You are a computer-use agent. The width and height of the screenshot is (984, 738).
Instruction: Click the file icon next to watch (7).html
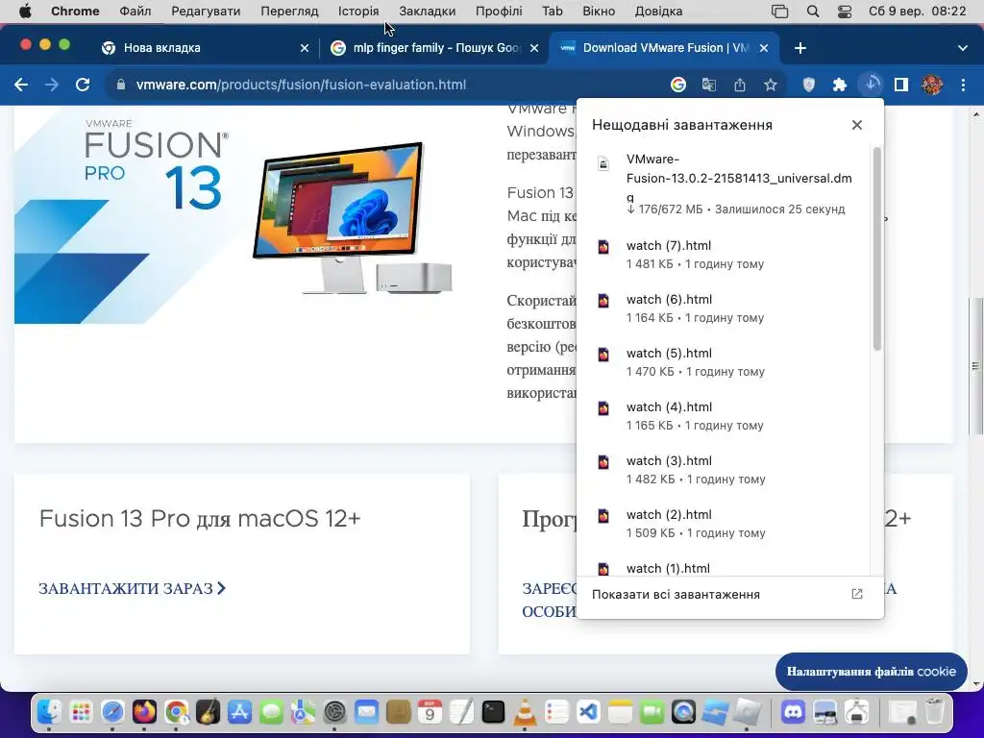click(603, 247)
